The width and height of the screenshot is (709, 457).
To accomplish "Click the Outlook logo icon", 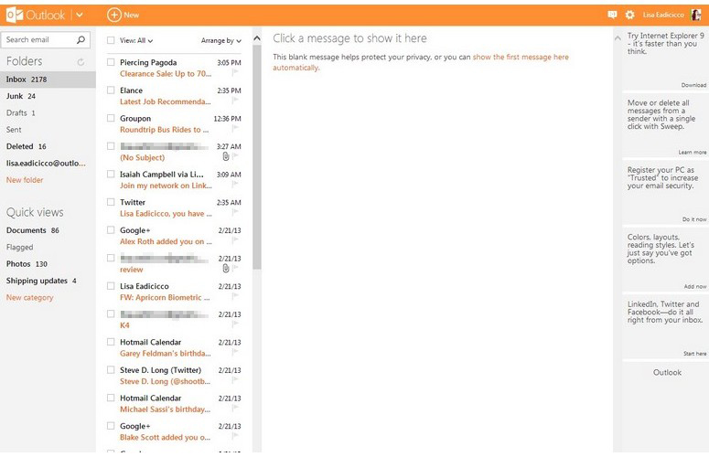I will point(15,15).
